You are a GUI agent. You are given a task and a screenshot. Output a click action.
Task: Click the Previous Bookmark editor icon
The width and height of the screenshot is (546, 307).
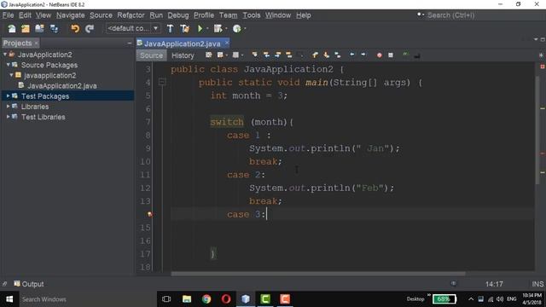[315, 55]
